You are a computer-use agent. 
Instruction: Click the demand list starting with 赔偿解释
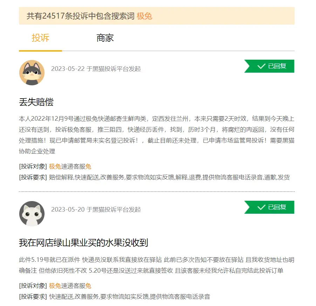tap(169, 178)
